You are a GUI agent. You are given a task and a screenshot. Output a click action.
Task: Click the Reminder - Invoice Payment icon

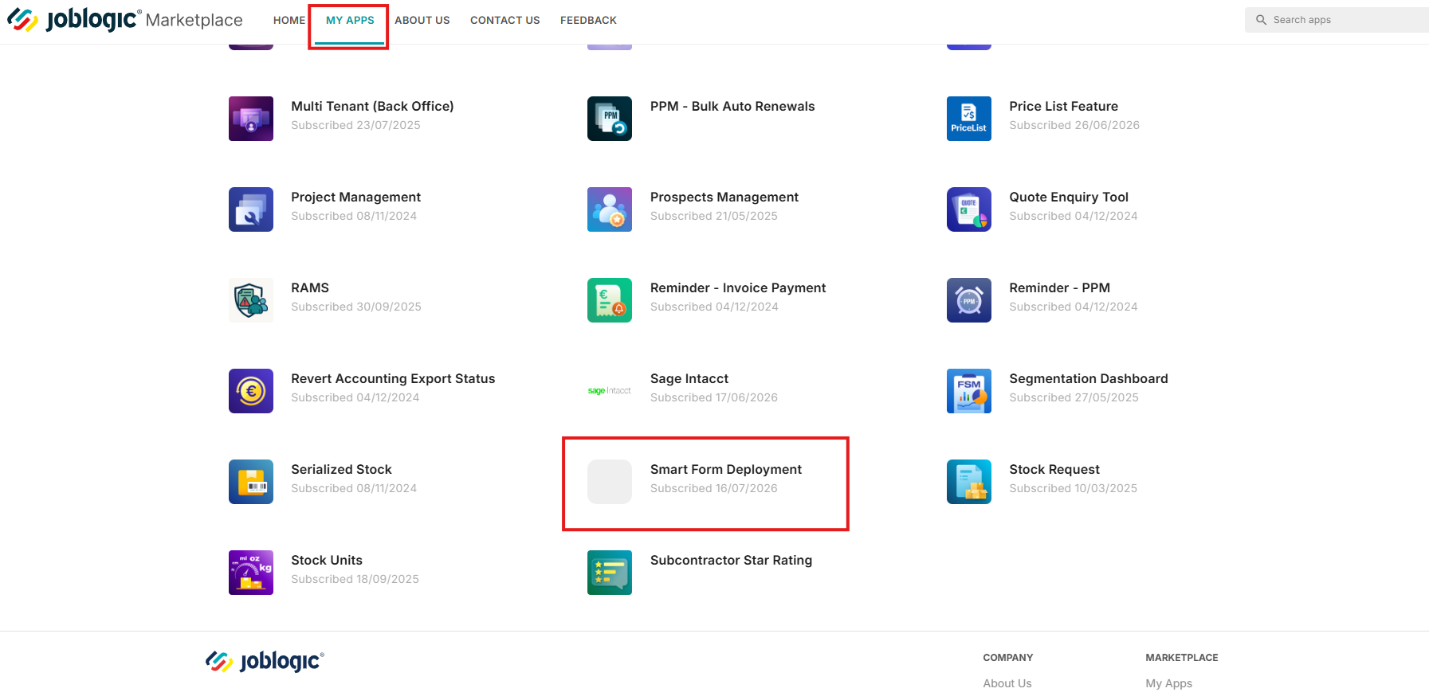pyautogui.click(x=610, y=300)
